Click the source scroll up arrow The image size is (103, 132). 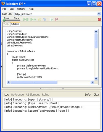pyautogui.click(x=96, y=31)
